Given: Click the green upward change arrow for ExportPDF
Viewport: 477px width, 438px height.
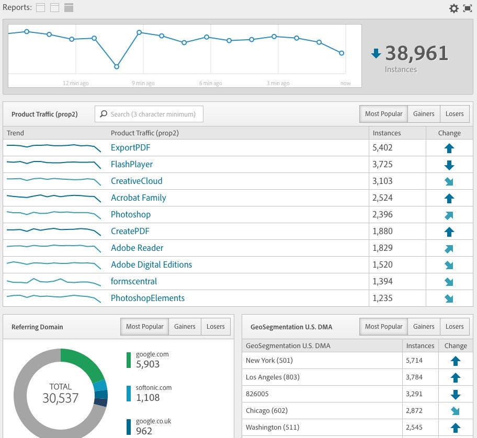Looking at the screenshot, I should 449,147.
